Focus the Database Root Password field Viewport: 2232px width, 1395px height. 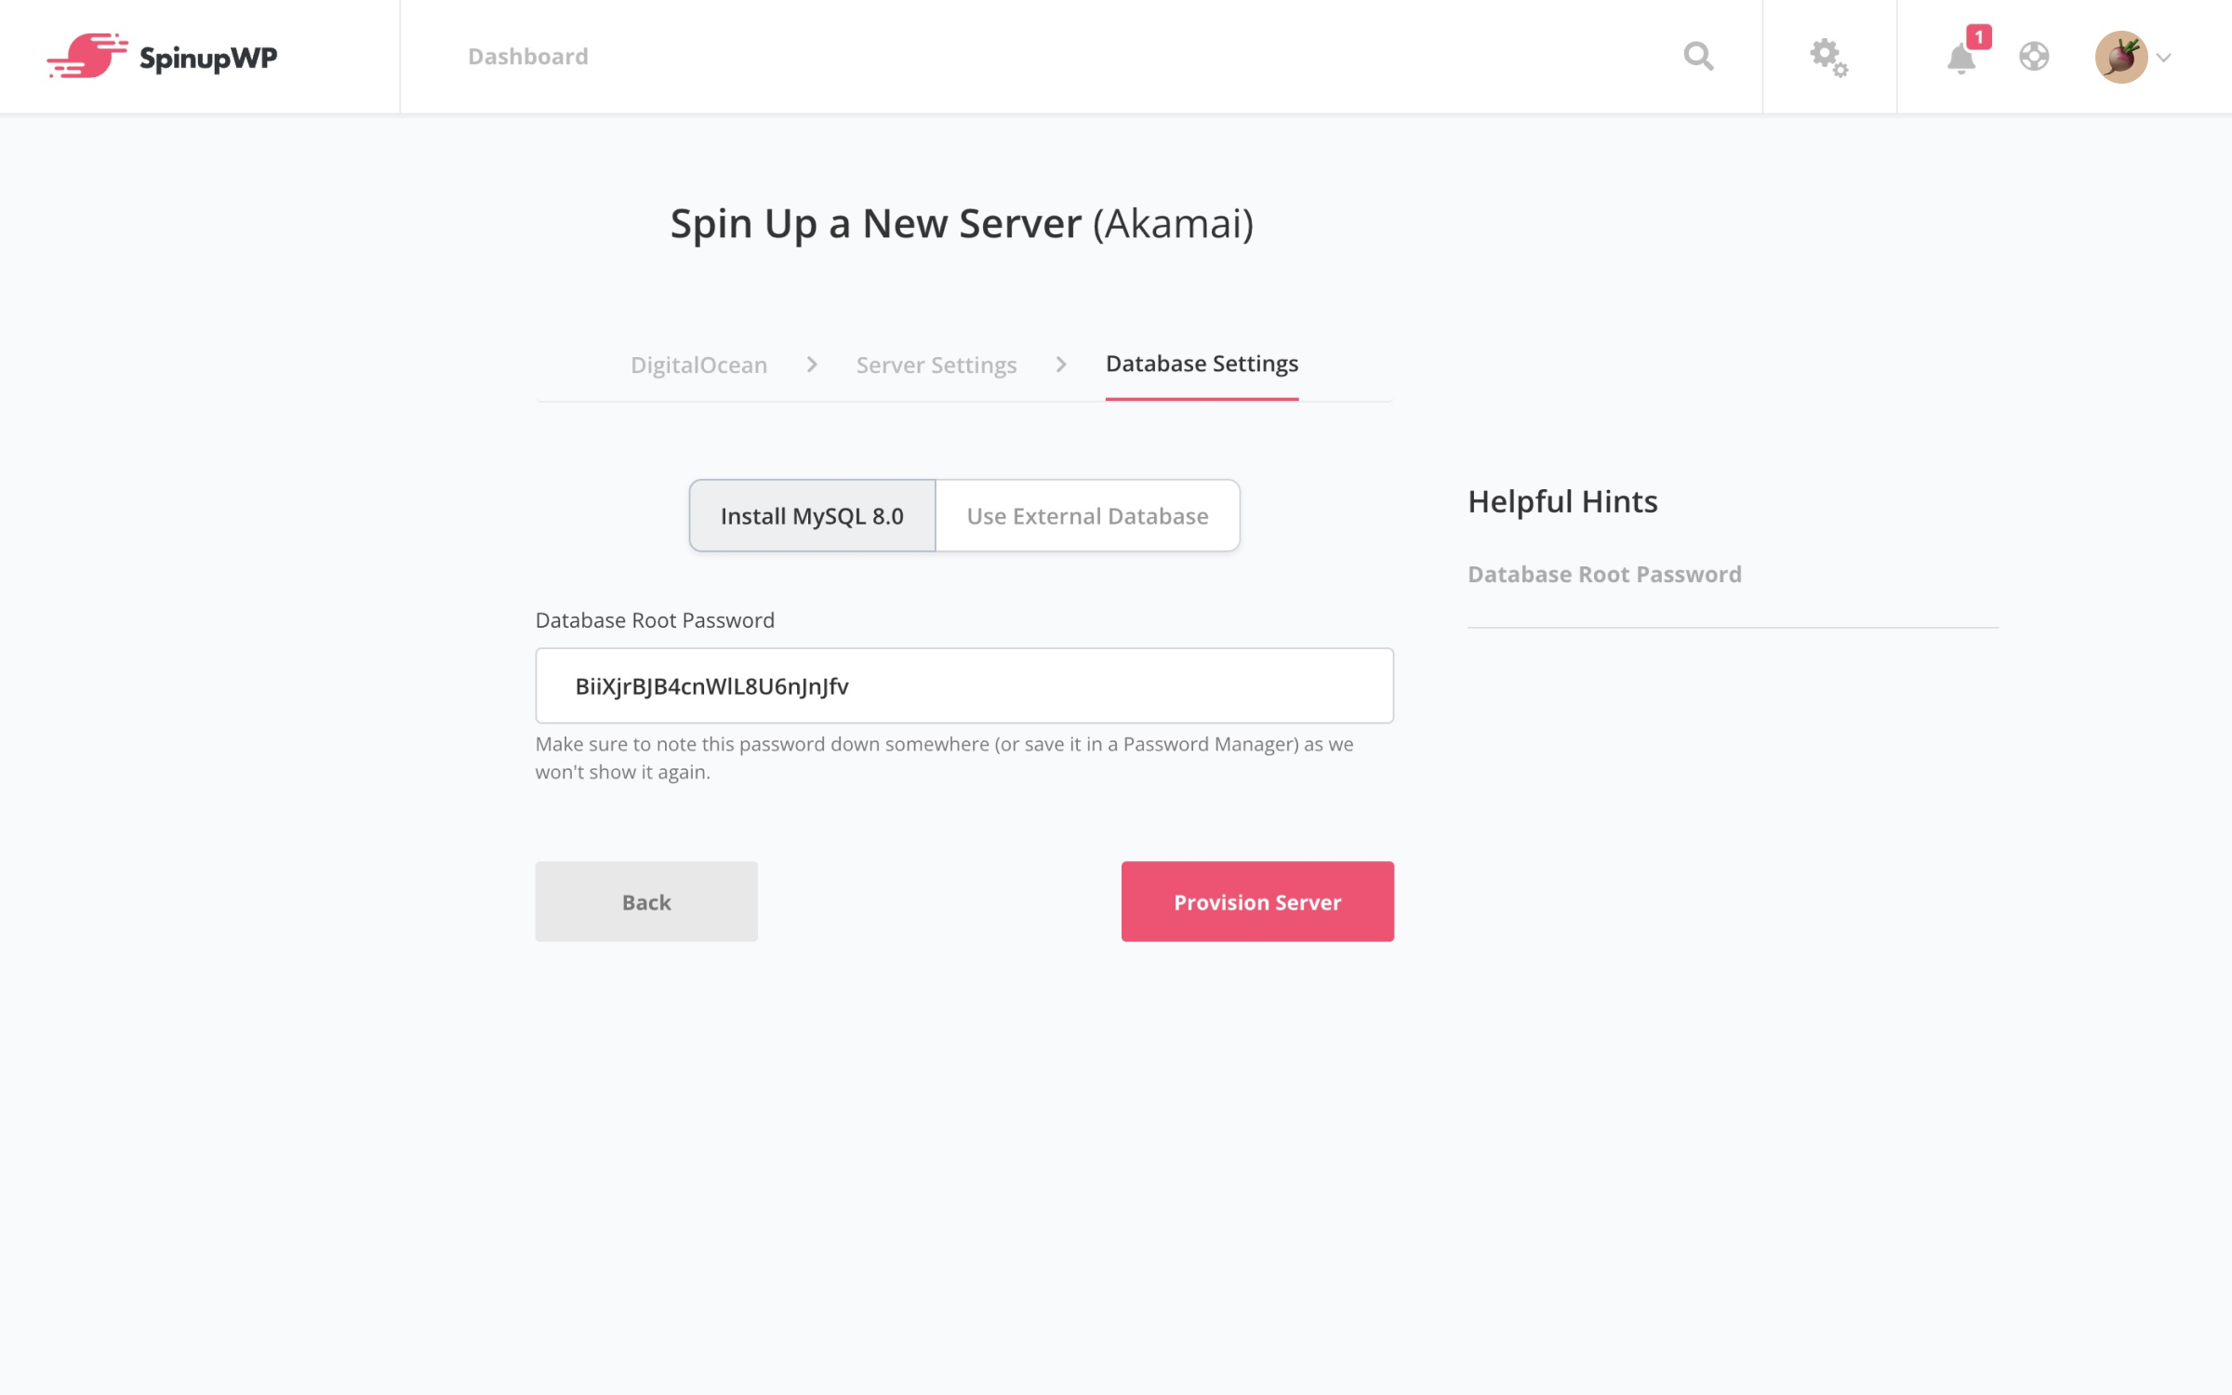point(964,686)
